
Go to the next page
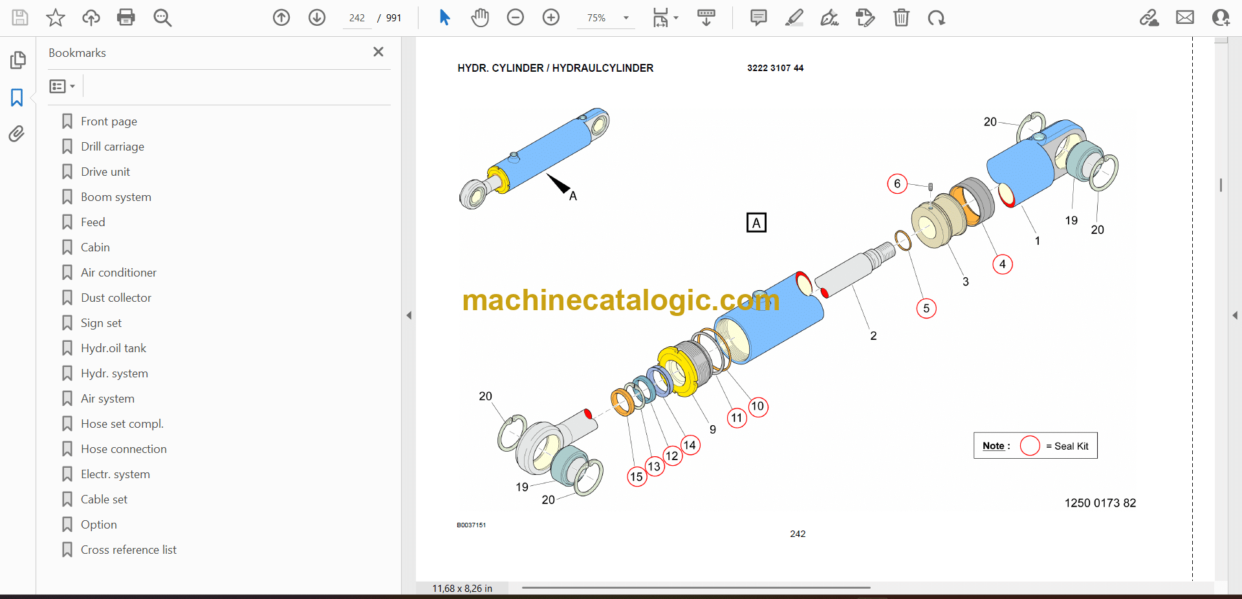[316, 17]
